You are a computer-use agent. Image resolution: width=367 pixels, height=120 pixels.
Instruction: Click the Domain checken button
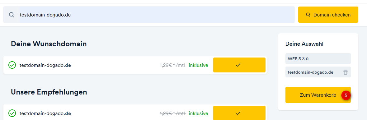328,15
